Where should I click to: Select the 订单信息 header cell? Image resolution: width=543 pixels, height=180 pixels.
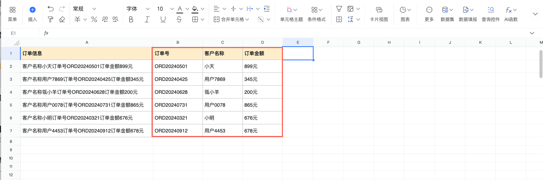[x=86, y=53]
